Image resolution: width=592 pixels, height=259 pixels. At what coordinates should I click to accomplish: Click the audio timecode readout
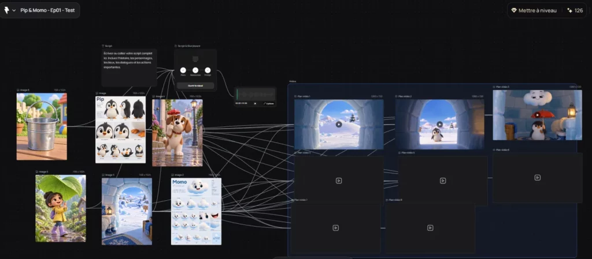242,103
